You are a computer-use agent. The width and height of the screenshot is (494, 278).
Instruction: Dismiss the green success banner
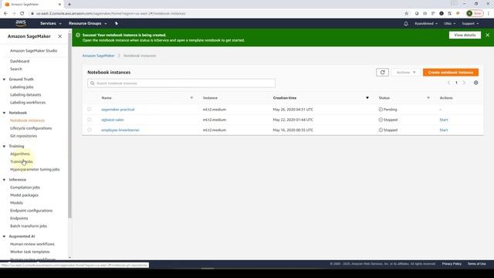(487, 35)
